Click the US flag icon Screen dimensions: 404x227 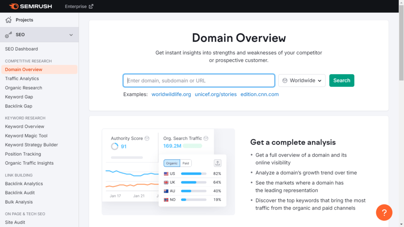click(166, 174)
